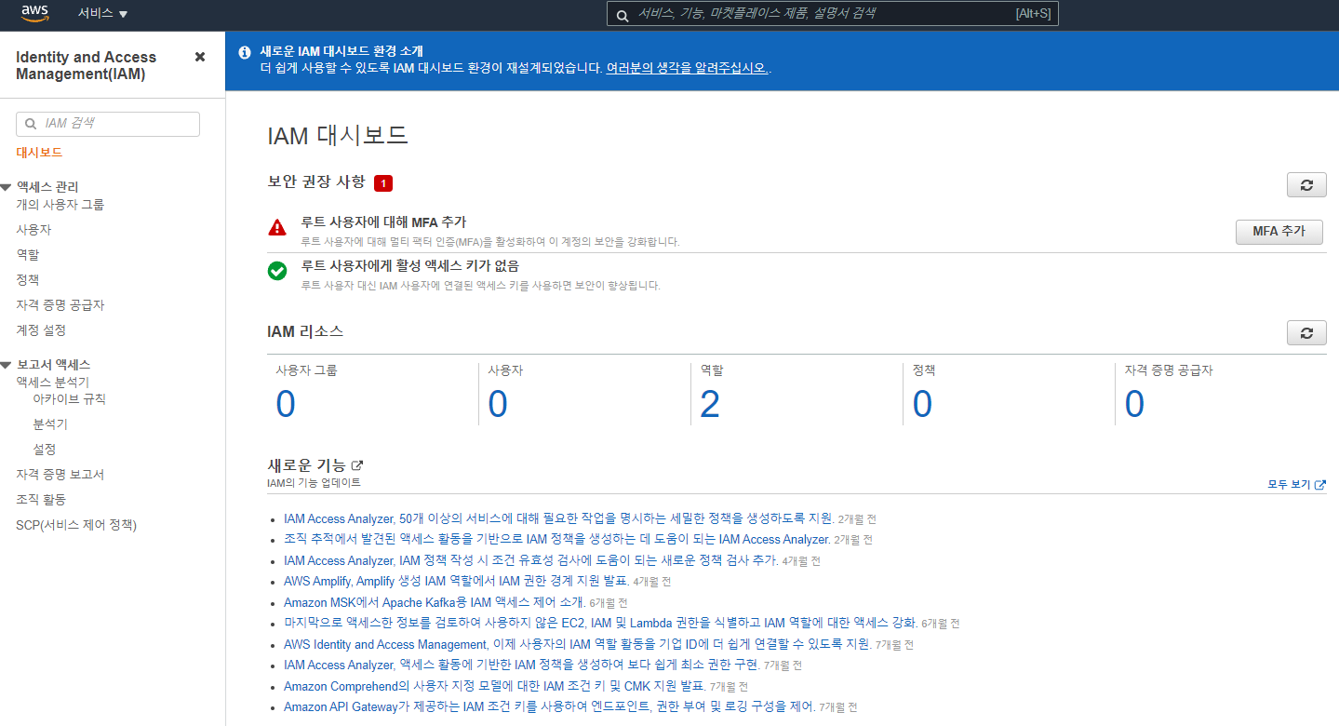Click the 모두 보기 link

(1296, 484)
